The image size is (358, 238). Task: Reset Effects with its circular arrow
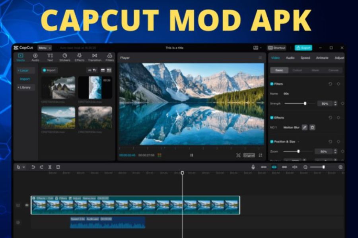(331, 118)
